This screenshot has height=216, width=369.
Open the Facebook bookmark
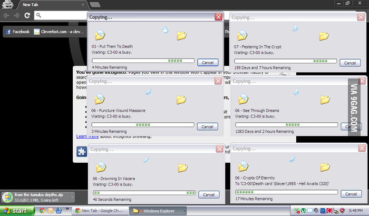click(17, 32)
